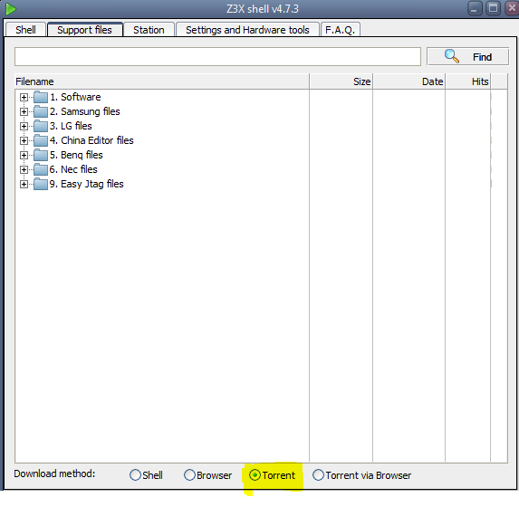Sort the list by the Size column header
Viewport: 519px width, 507px height.
[341, 81]
